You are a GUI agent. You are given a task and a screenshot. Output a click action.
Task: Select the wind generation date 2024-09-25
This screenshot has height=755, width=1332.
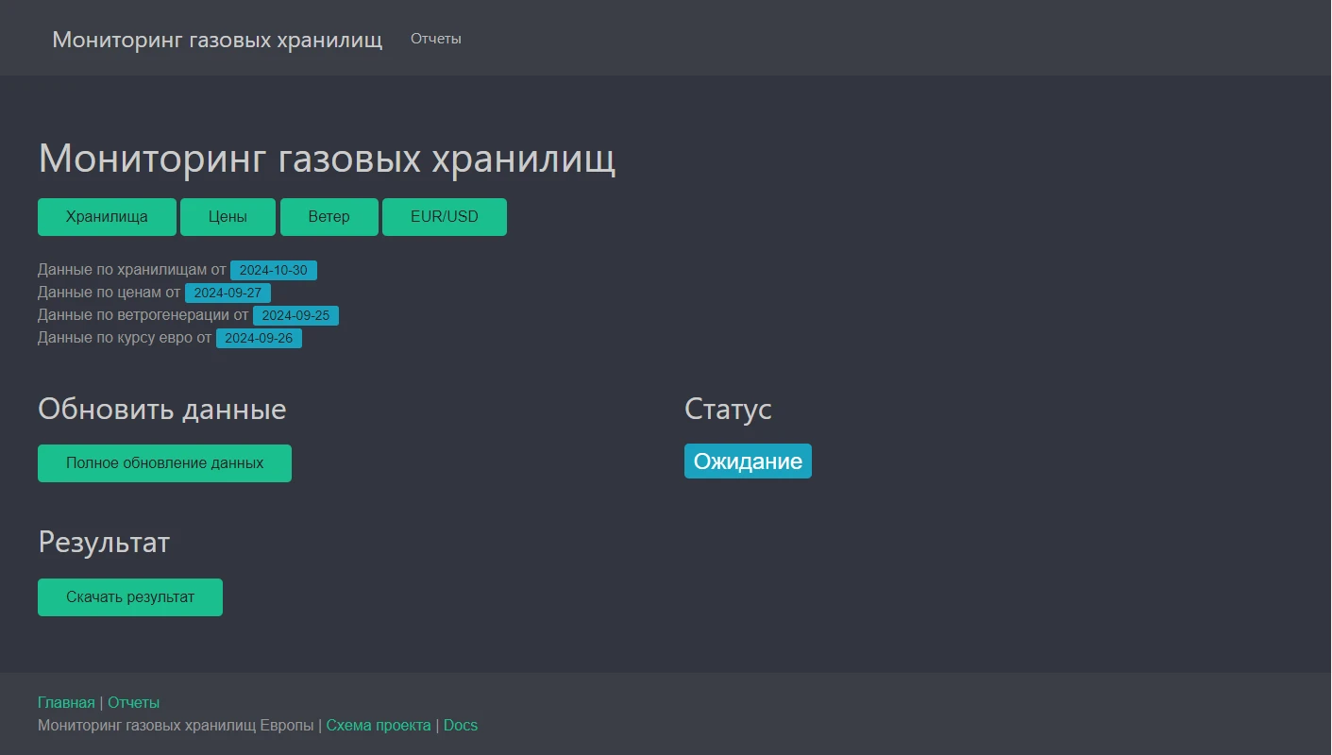click(296, 315)
